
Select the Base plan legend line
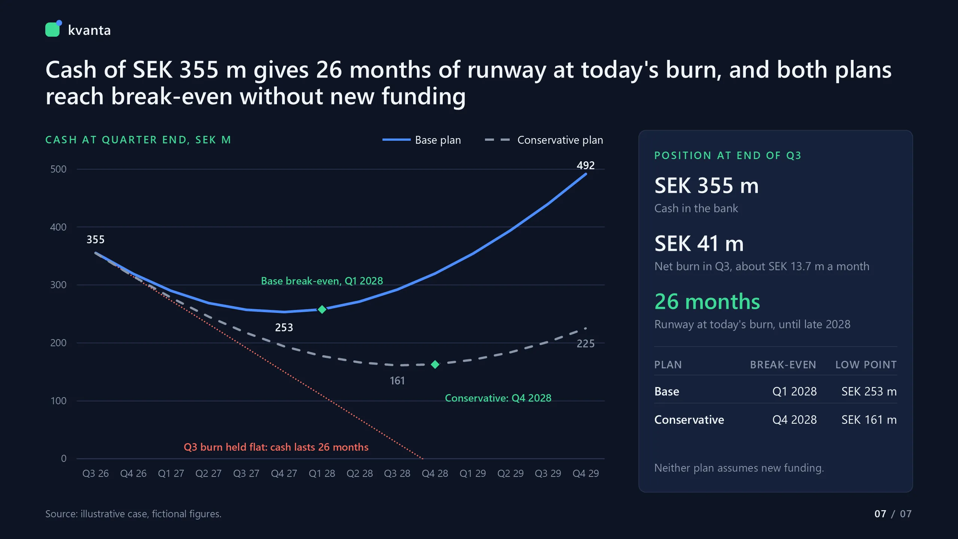396,140
